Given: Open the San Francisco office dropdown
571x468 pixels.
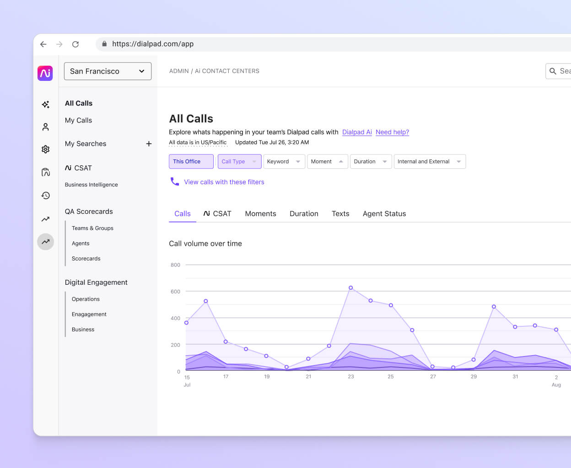Looking at the screenshot, I should [x=107, y=71].
